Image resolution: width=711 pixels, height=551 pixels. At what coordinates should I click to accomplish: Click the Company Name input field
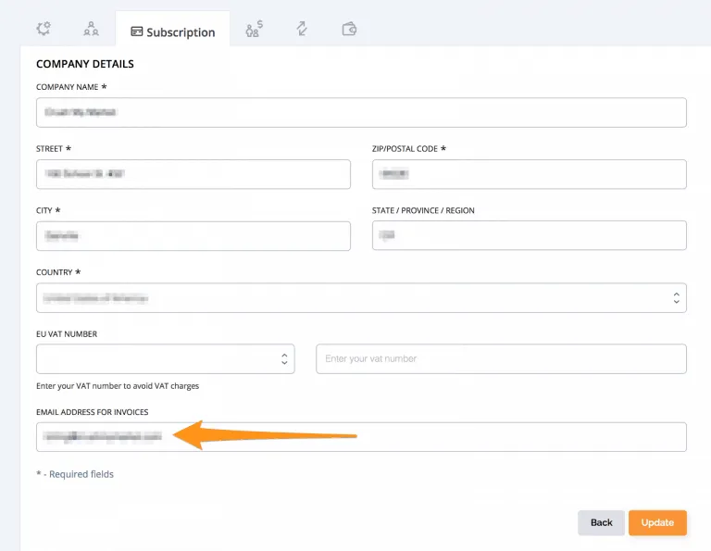point(361,112)
